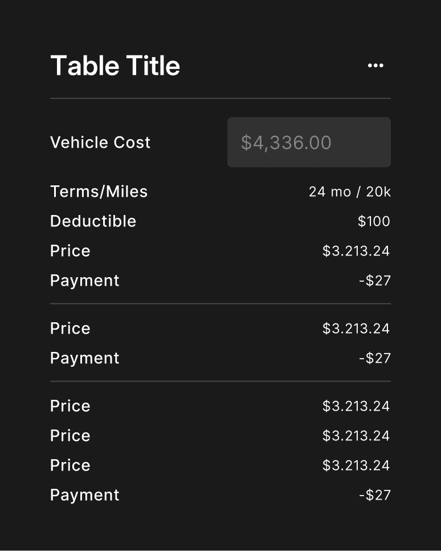
Task: Select the 24 mo / 20k value
Action: [349, 192]
